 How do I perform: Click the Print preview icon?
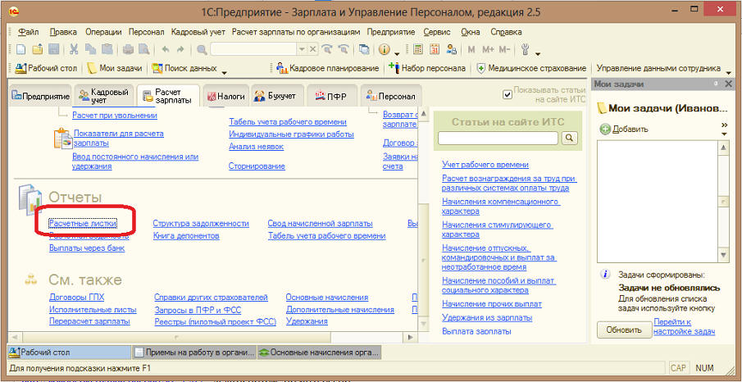coord(143,49)
